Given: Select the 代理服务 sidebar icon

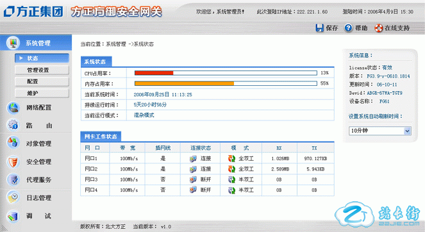Looking at the screenshot, I should click(13, 179).
